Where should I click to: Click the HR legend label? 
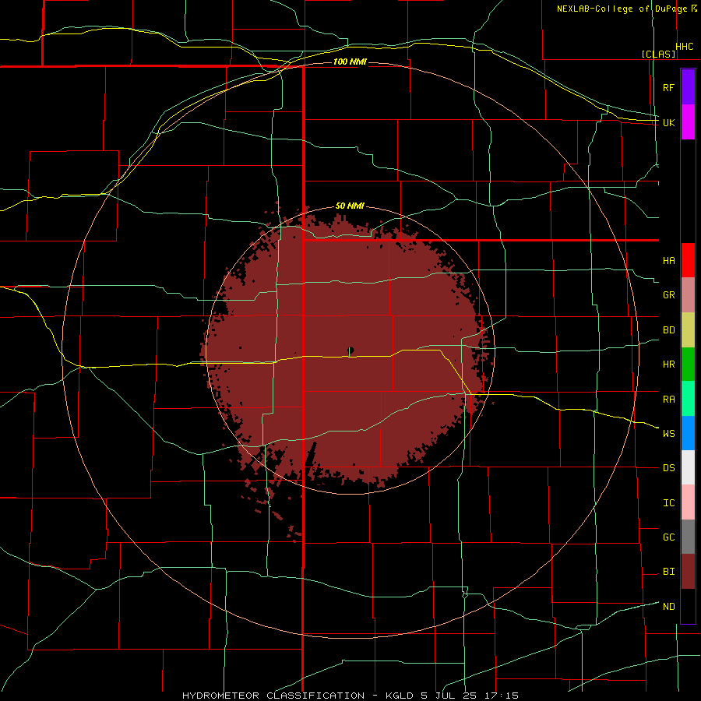pyautogui.click(x=668, y=365)
